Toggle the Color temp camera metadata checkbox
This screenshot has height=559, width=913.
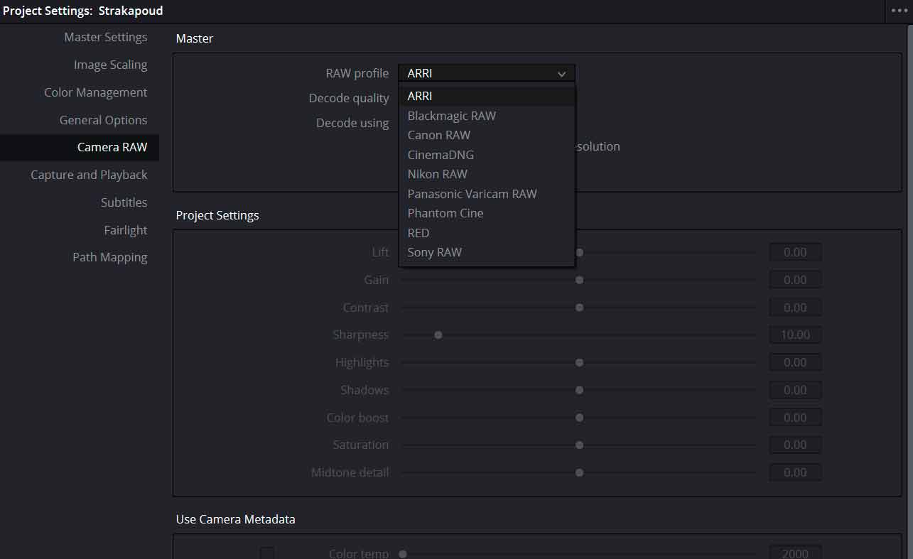[267, 553]
